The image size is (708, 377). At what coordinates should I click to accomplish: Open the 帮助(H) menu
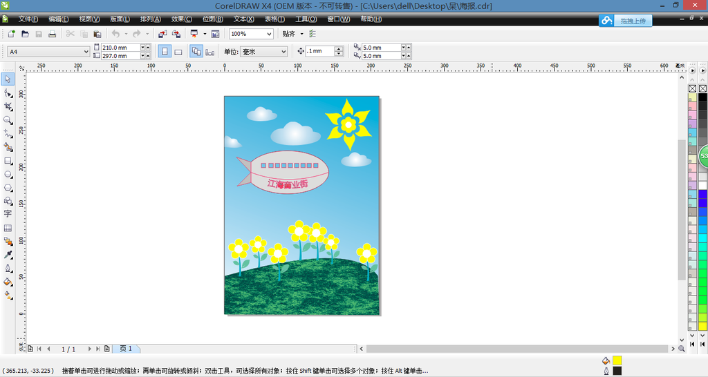coord(371,19)
